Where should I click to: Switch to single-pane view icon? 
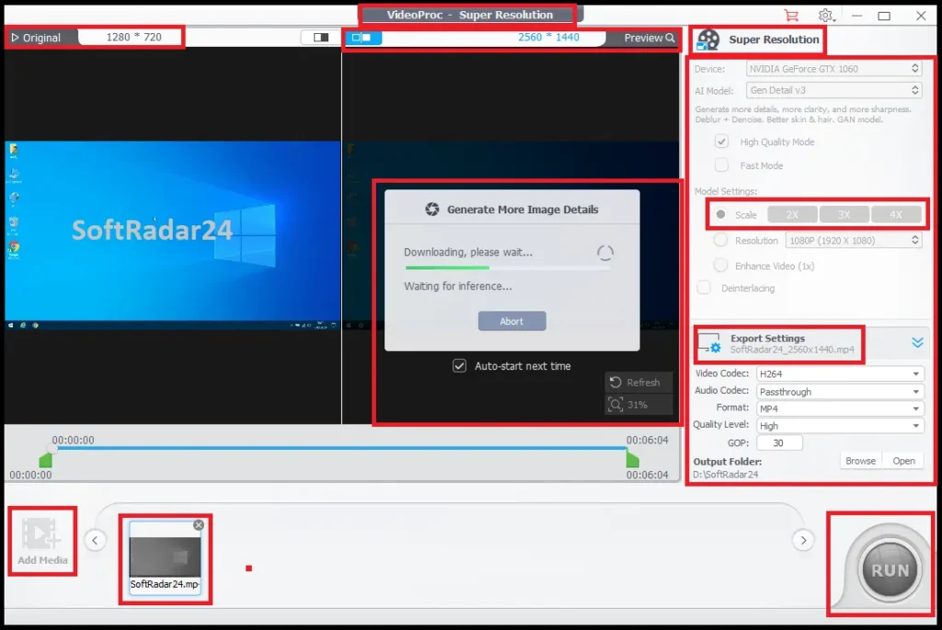click(321, 37)
